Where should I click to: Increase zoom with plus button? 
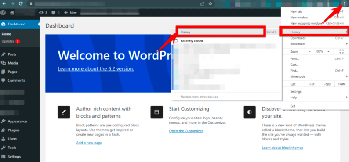(x=328, y=51)
